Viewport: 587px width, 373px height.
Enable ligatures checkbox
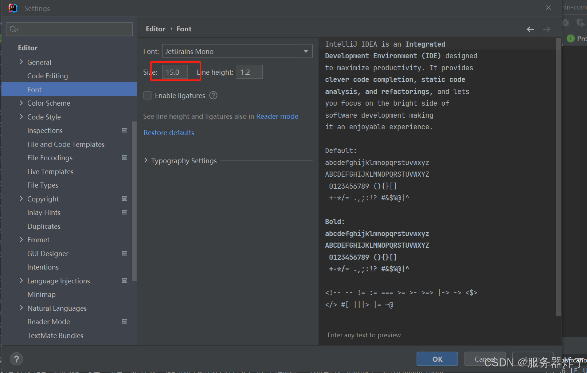pos(148,95)
